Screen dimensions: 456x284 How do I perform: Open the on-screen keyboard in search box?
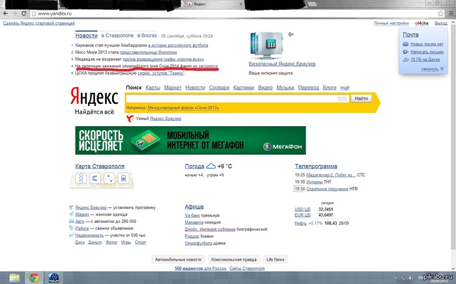[x=343, y=98]
